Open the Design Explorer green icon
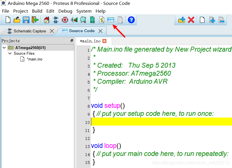This screenshot has height=168, width=232. point(92,20)
